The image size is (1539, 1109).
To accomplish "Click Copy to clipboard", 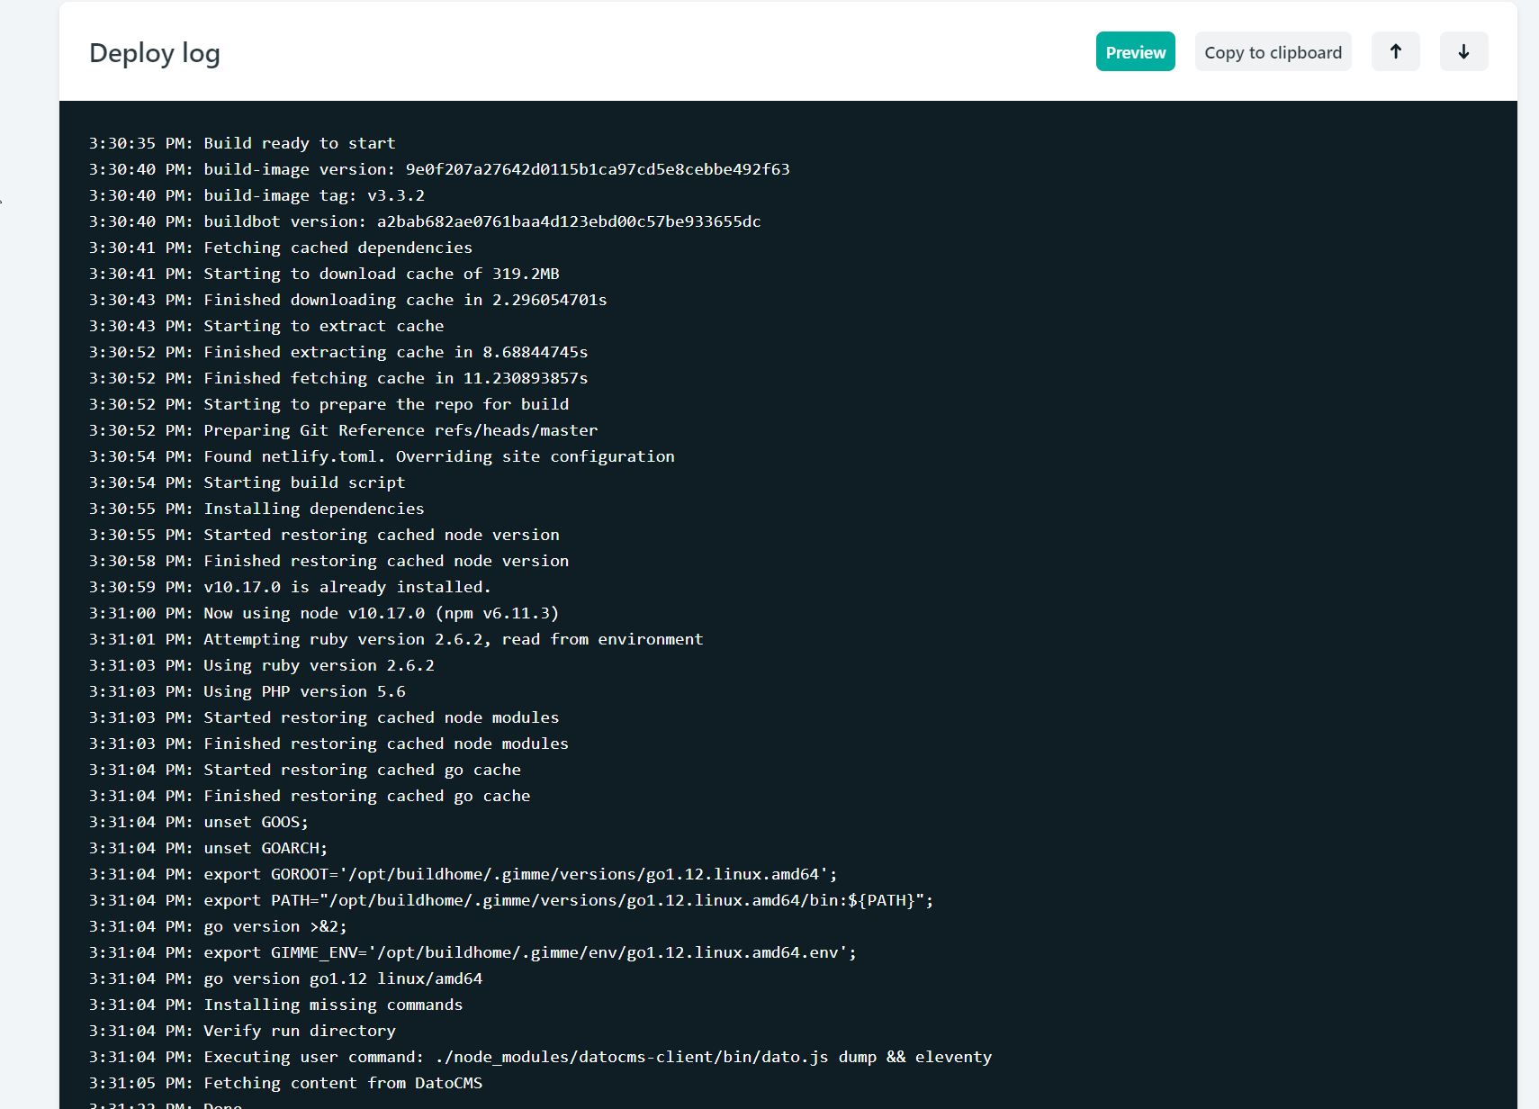I will (x=1273, y=51).
